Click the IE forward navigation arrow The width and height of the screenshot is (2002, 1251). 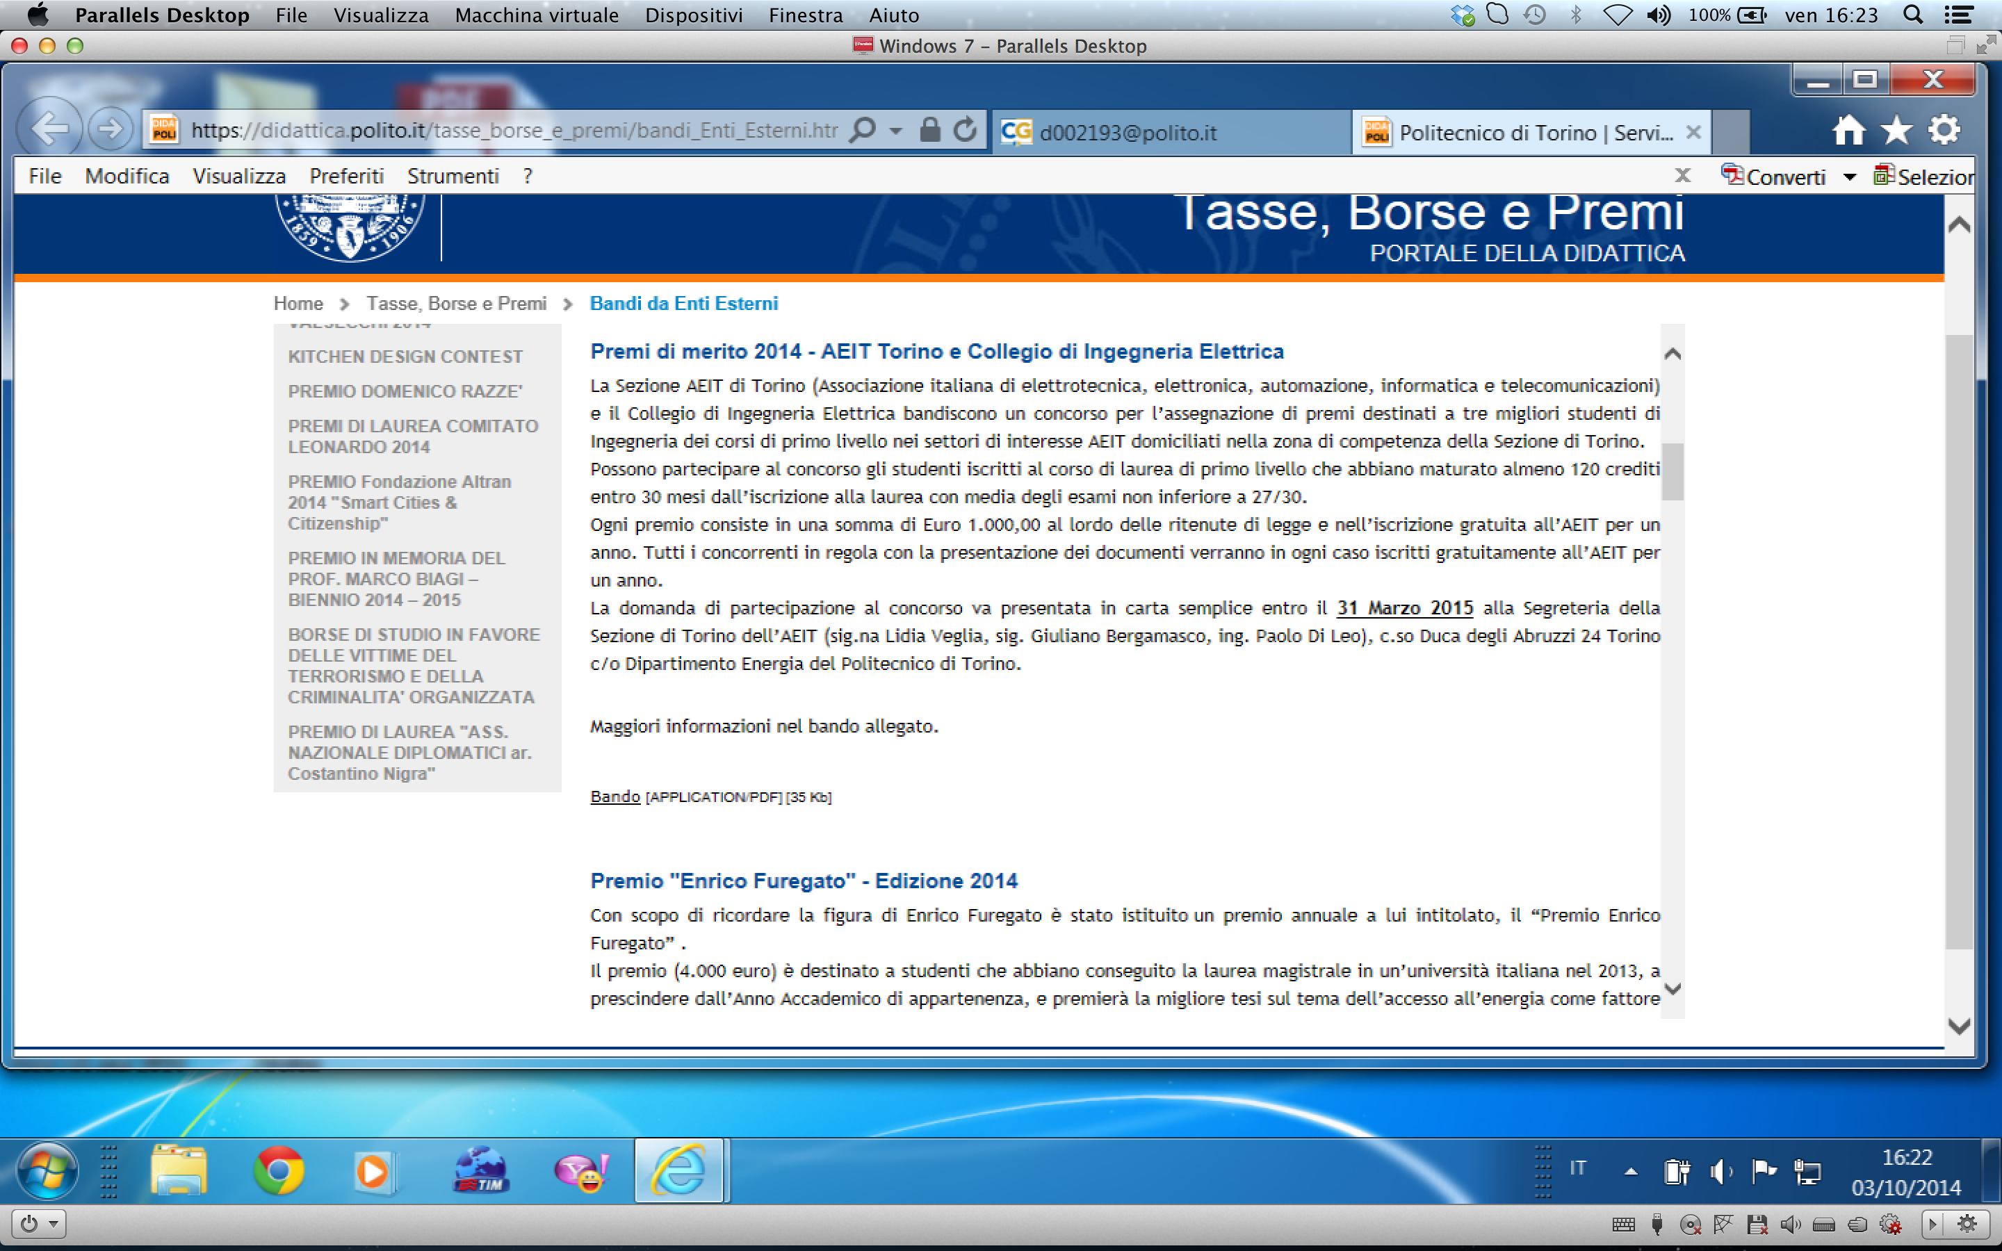pos(110,129)
